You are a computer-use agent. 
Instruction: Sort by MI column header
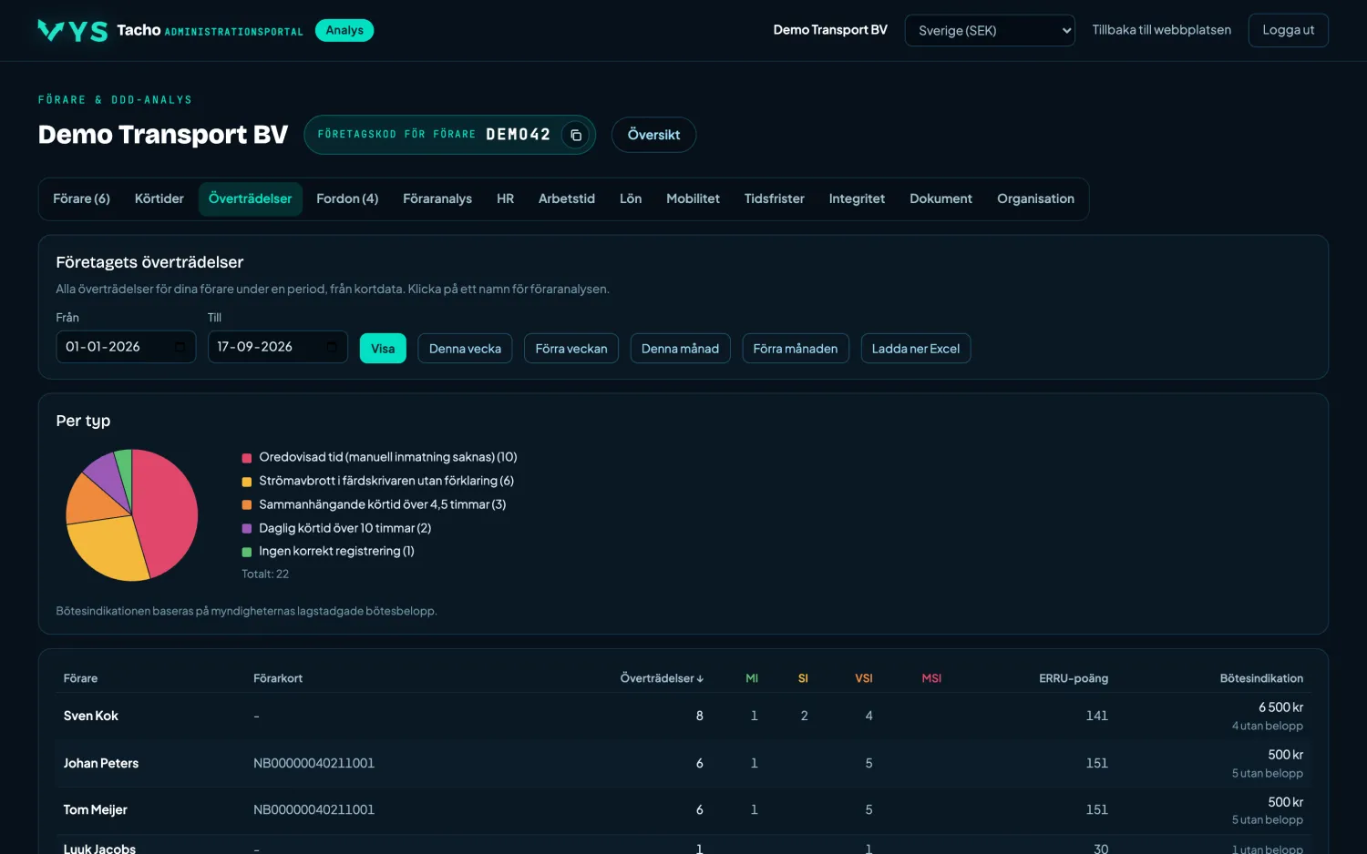(x=752, y=678)
